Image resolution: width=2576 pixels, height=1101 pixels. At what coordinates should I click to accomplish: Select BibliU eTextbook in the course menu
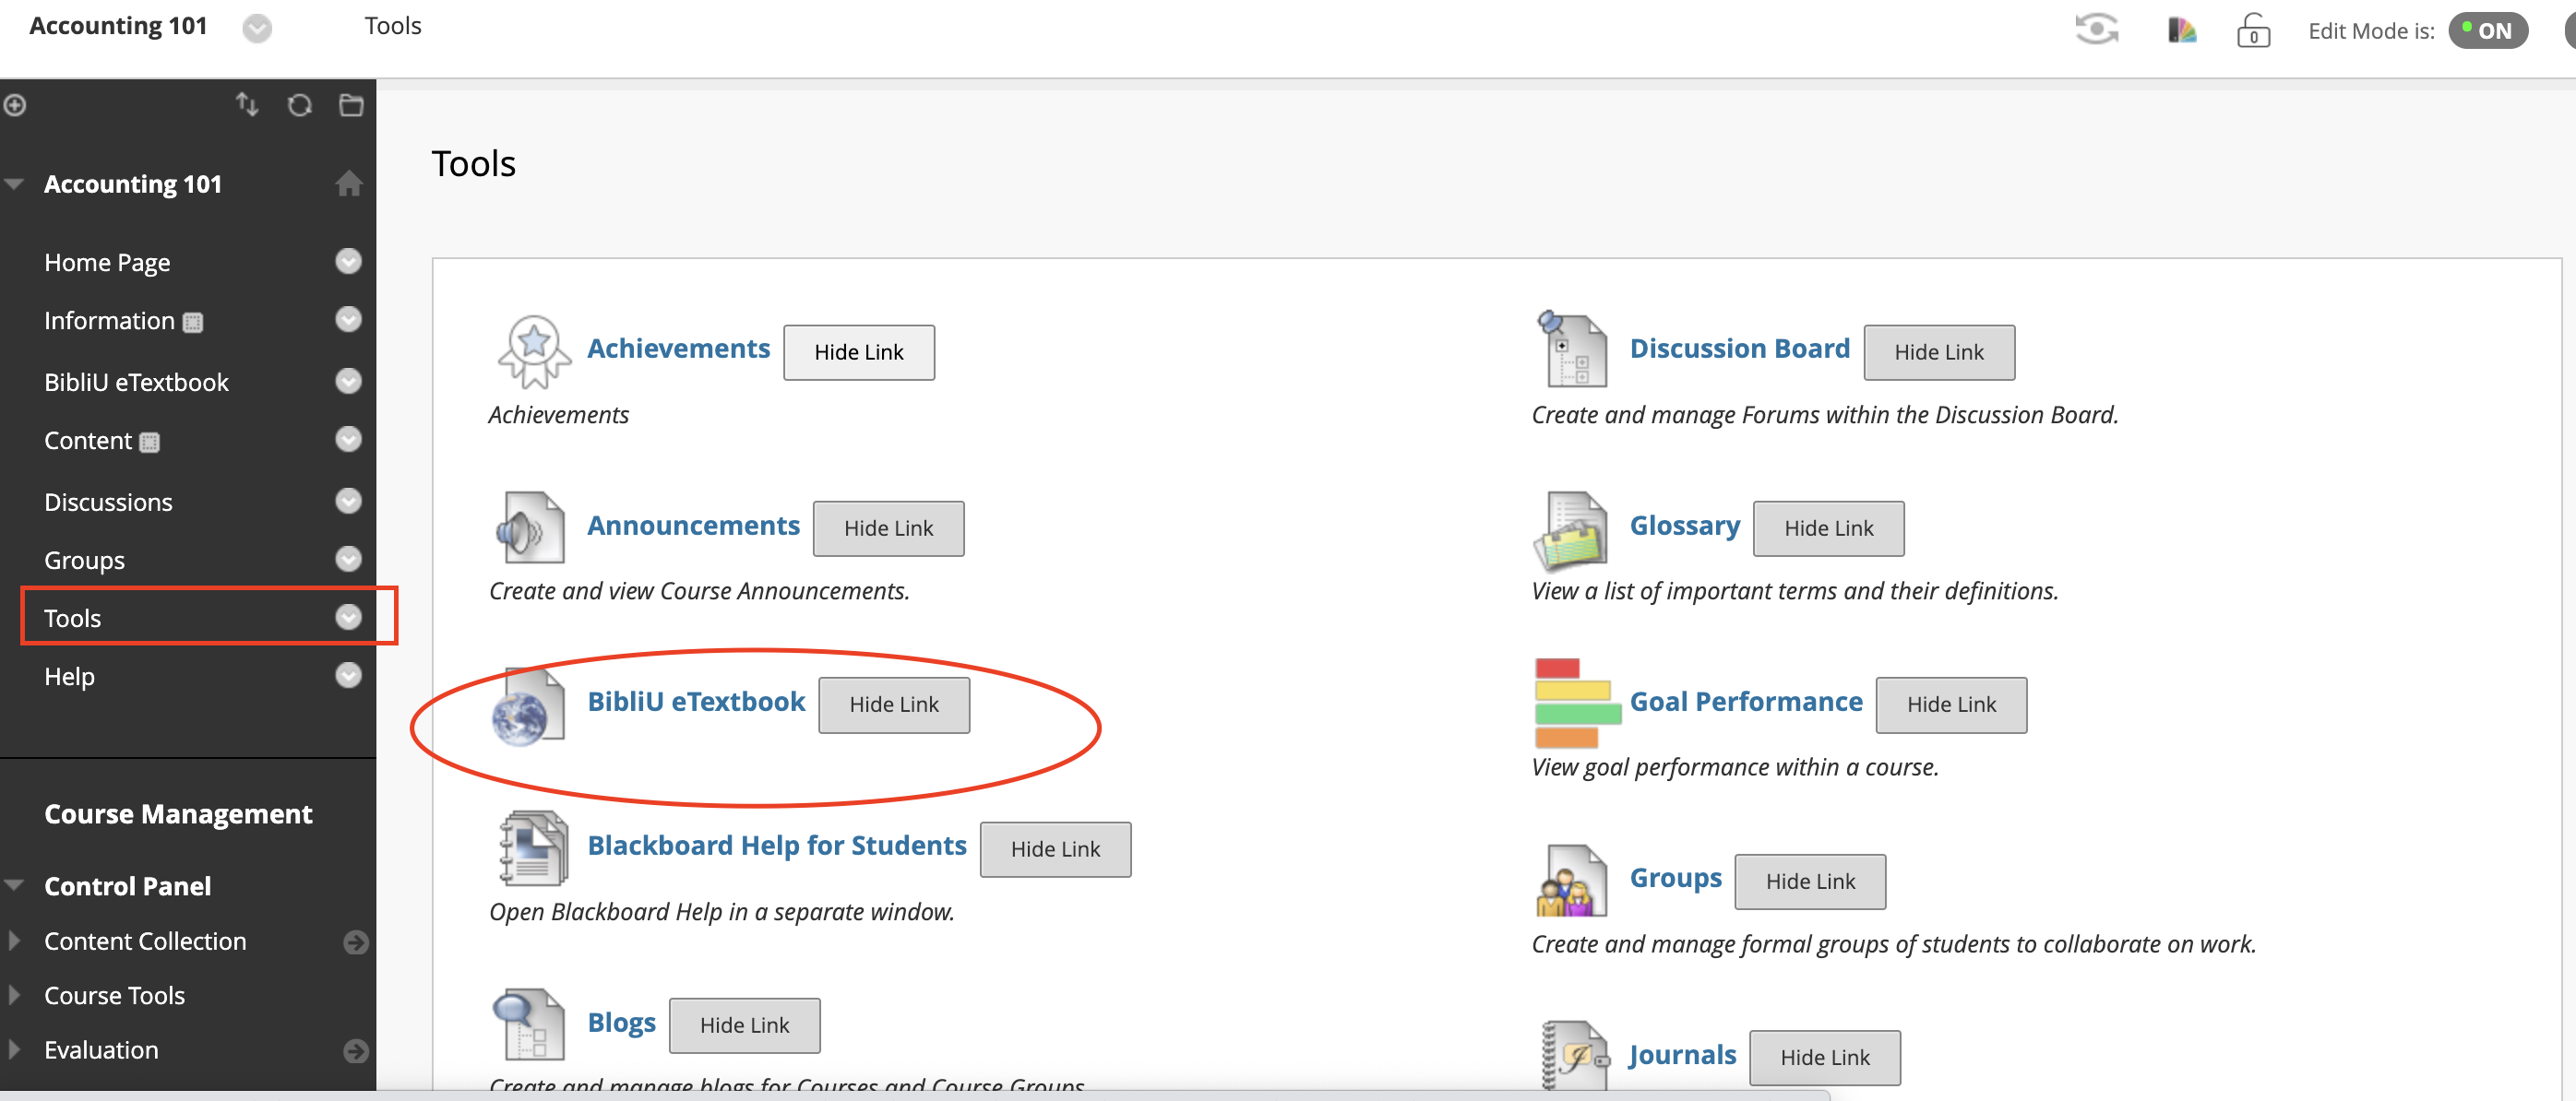point(136,382)
